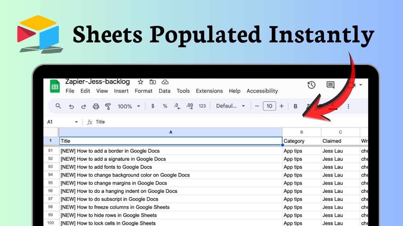Click cell 'How to do a hanging indent'

pyautogui.click(x=171, y=191)
